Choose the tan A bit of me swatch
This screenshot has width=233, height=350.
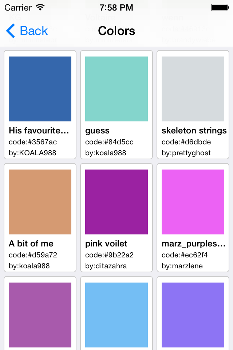pyautogui.click(x=40, y=202)
